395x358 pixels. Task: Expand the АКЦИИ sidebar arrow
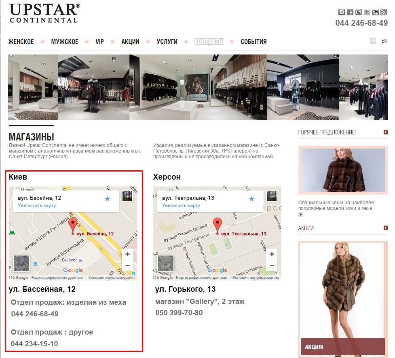386,228
